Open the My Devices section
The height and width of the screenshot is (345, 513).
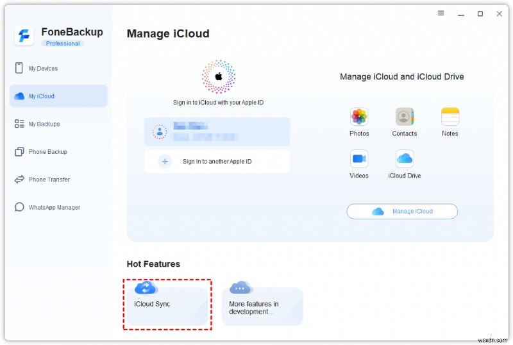point(58,68)
